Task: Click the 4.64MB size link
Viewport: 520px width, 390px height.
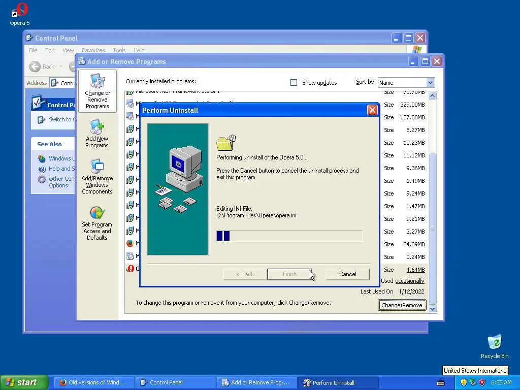Action: pyautogui.click(x=415, y=270)
